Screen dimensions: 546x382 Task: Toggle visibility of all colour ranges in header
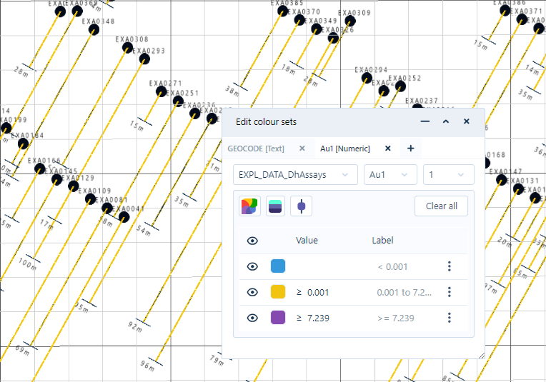coord(252,241)
